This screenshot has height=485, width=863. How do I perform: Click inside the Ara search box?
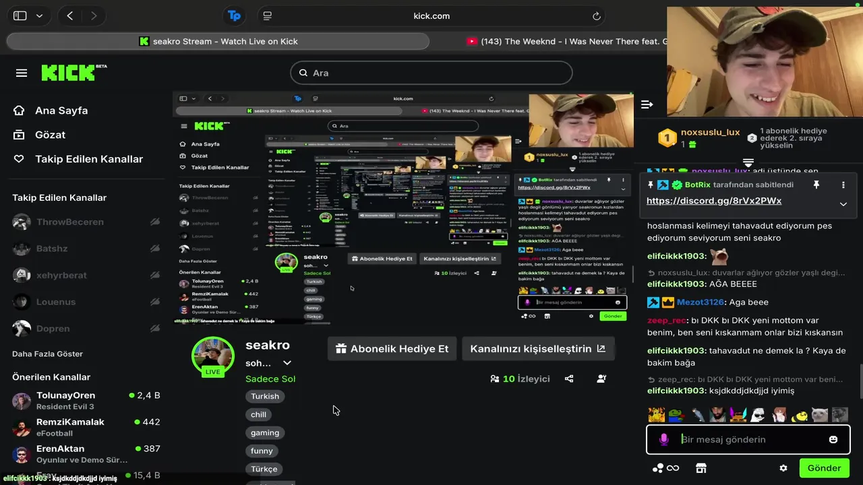point(431,73)
